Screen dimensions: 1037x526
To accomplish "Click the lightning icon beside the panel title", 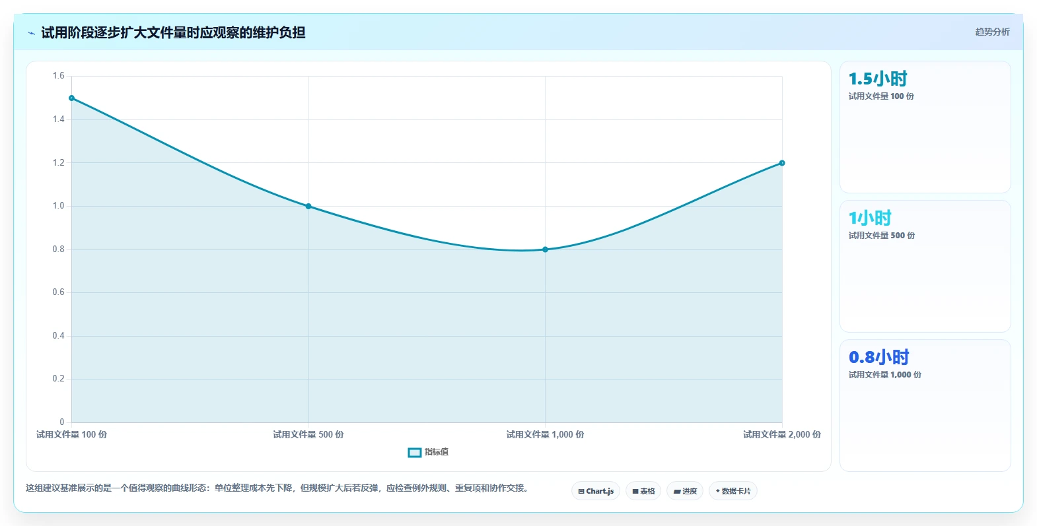I will click(x=31, y=33).
